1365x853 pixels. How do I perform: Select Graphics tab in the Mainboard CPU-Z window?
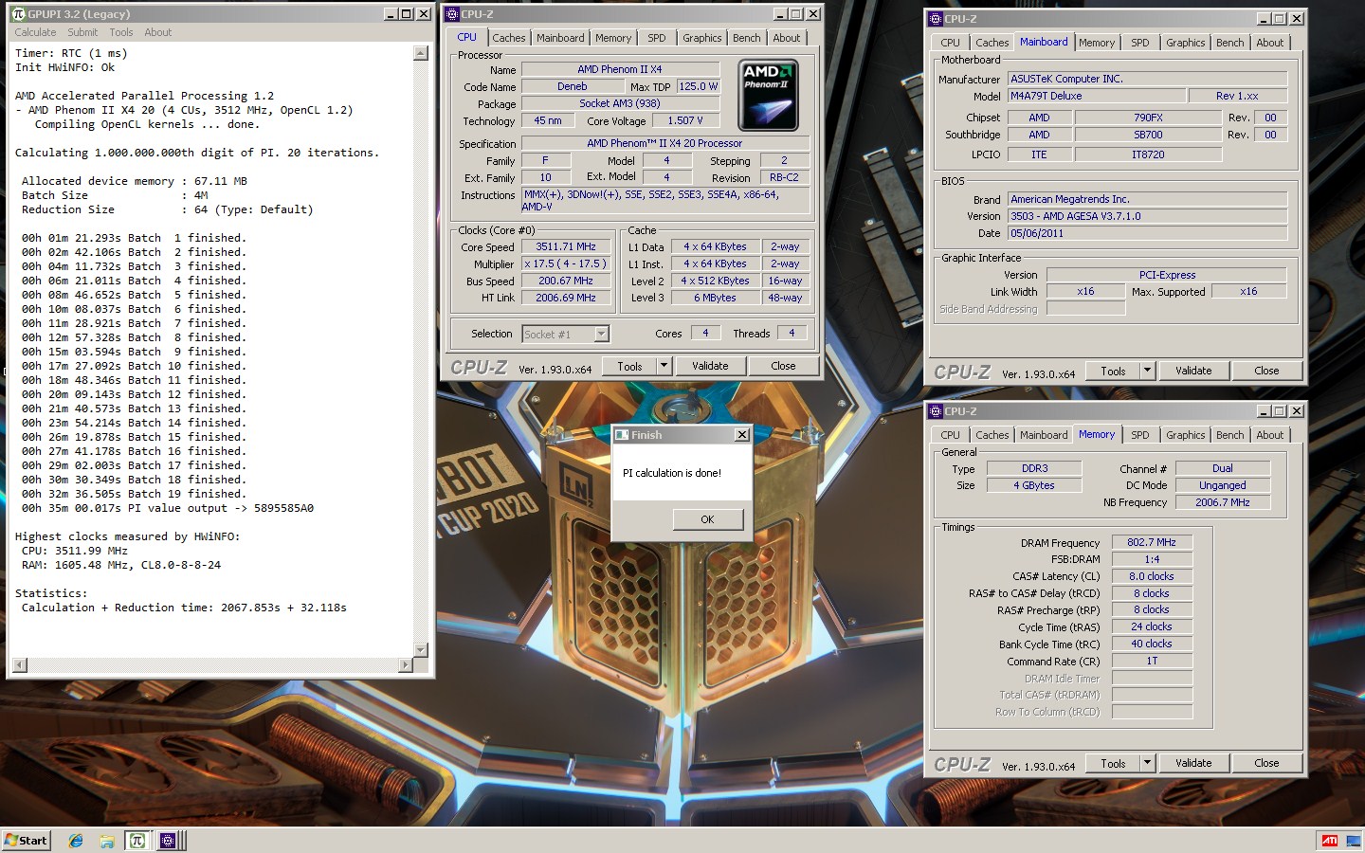point(1185,43)
